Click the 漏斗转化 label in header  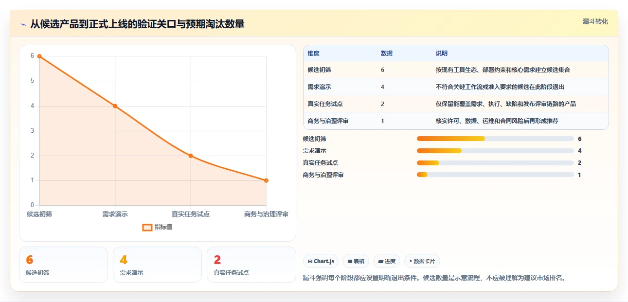(595, 21)
